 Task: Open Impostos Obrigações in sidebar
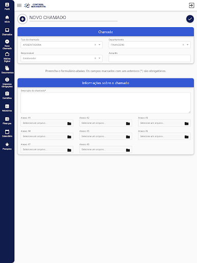[7, 83]
